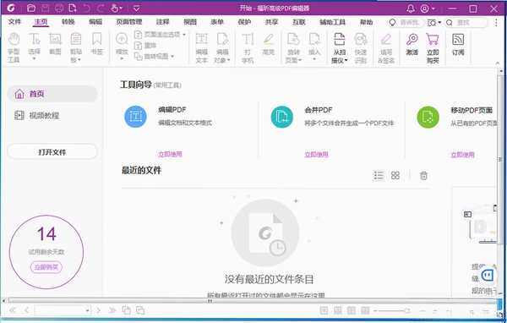Click the Zoom (缩放) magnifier icon
Screen dimensions: 507x323
tap(122, 39)
